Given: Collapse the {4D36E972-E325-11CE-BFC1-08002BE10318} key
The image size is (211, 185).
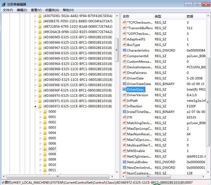Looking at the screenshot, I should [x=35, y=106].
